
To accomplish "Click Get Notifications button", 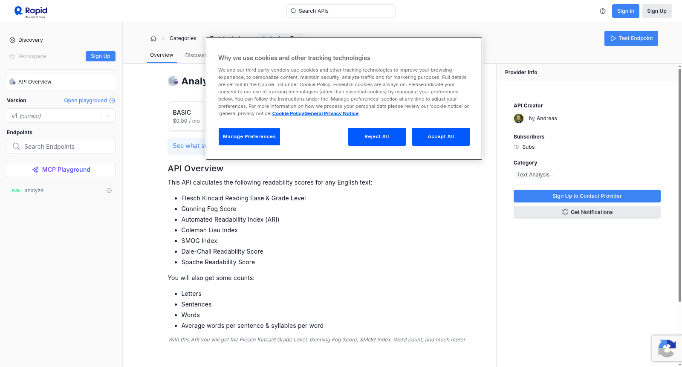I will [587, 212].
